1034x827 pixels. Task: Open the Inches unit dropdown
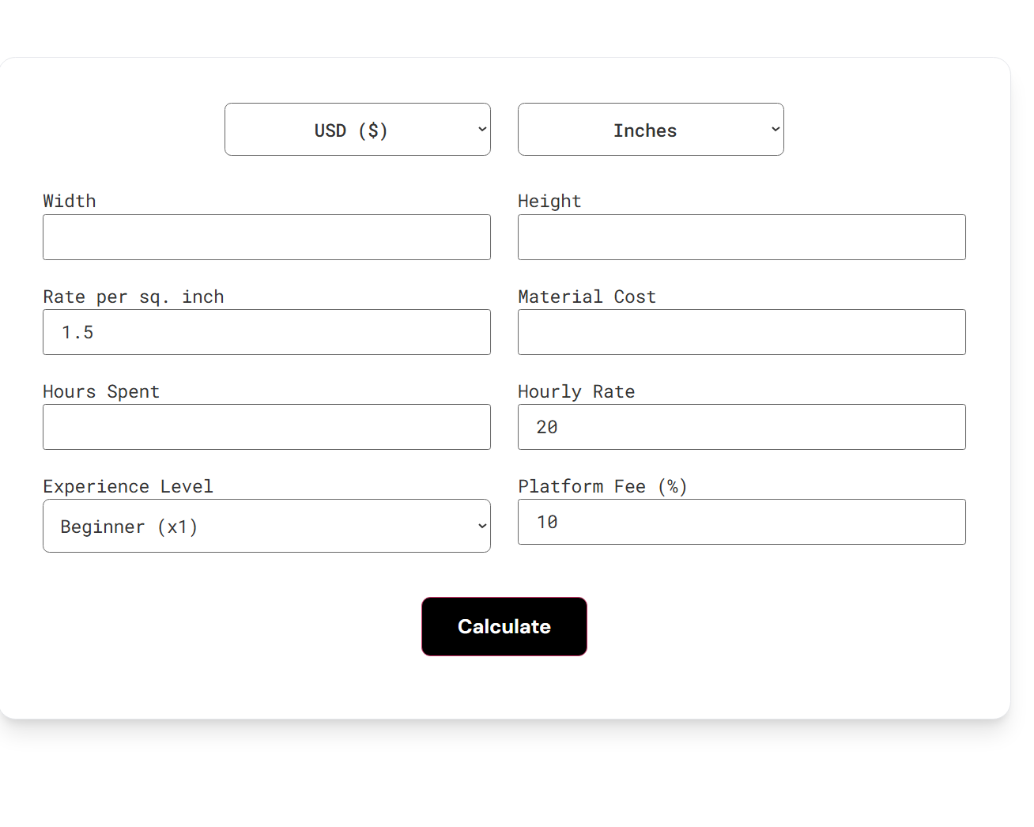tap(651, 130)
